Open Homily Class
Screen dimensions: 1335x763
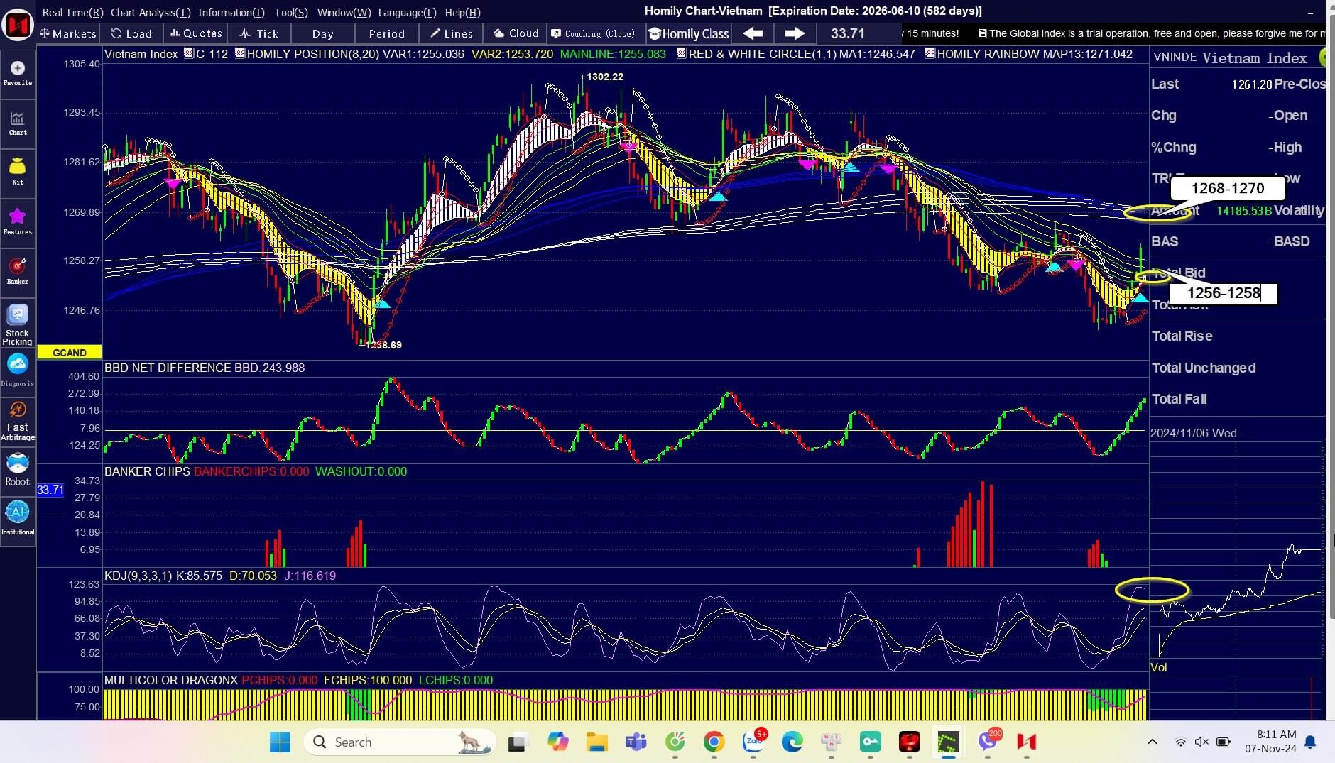(689, 33)
